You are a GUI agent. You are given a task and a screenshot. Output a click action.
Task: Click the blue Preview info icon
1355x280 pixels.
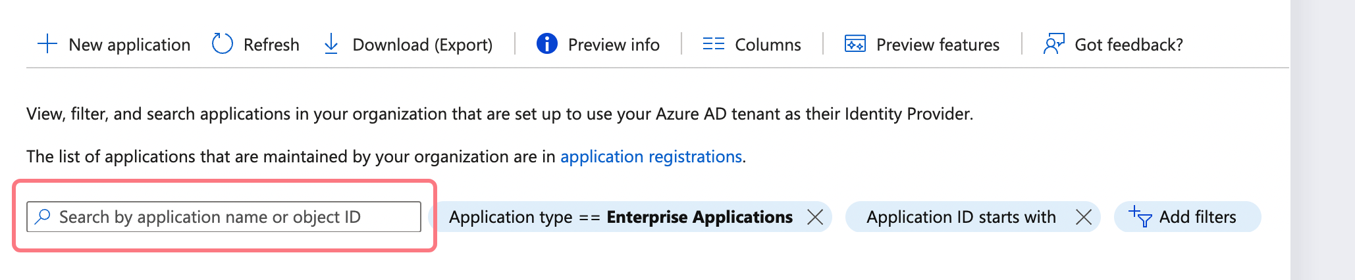pos(546,44)
